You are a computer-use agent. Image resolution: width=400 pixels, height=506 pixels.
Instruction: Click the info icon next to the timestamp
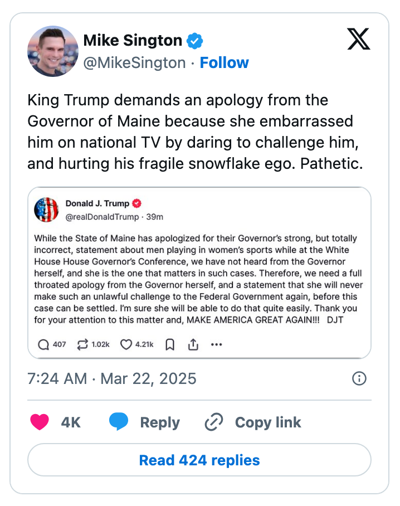[360, 378]
